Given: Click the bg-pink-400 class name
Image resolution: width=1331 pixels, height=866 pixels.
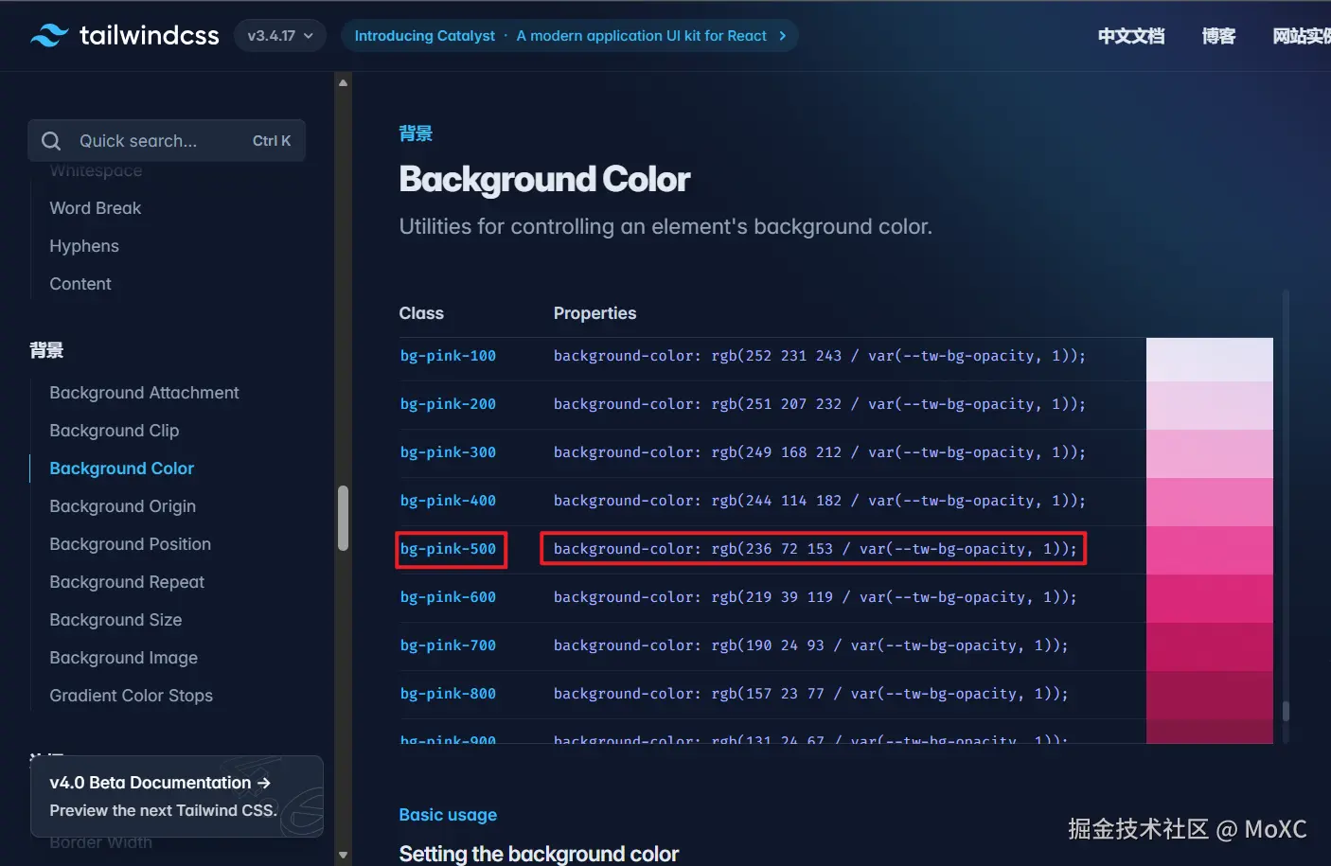Looking at the screenshot, I should 448,501.
